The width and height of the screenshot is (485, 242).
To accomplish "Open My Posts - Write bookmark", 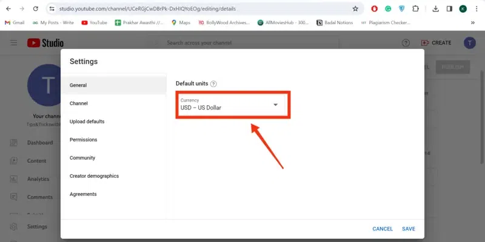I will click(53, 22).
